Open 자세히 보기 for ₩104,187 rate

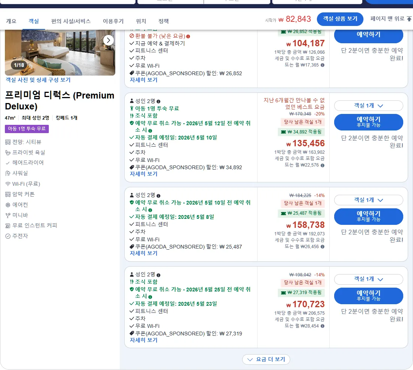pyautogui.click(x=143, y=80)
